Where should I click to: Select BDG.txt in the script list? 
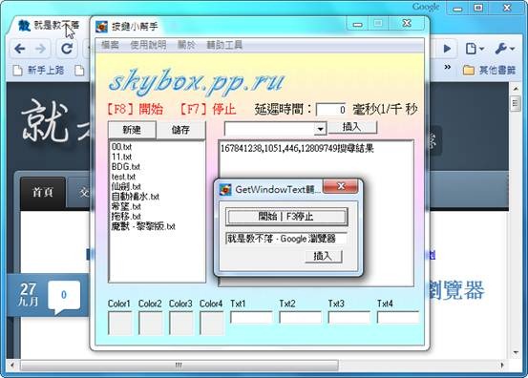click(126, 167)
